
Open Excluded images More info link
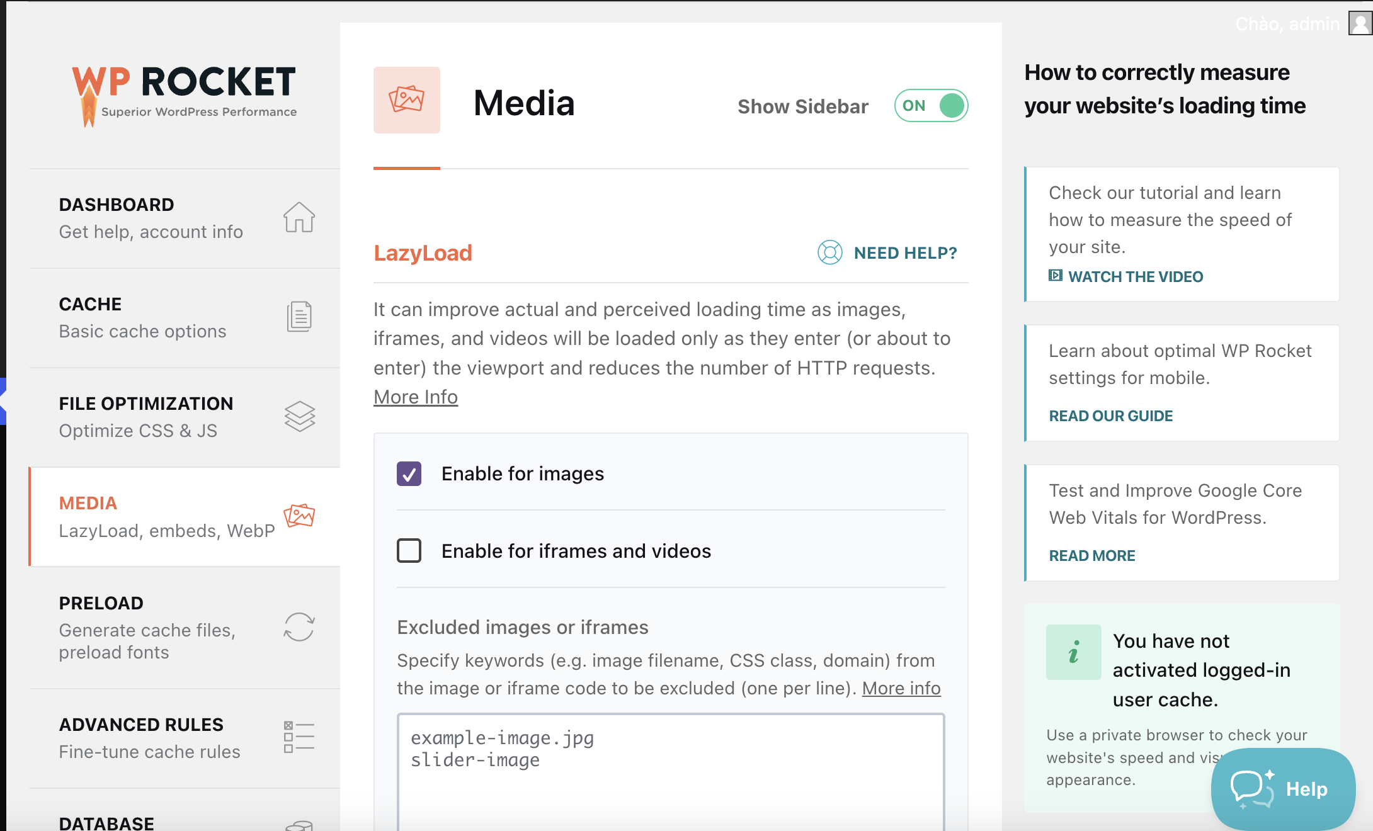(901, 688)
